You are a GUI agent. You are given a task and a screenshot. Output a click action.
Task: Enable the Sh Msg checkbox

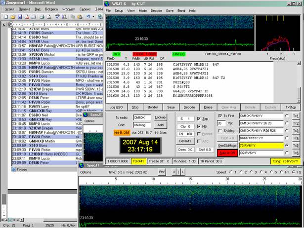click(x=220, y=131)
